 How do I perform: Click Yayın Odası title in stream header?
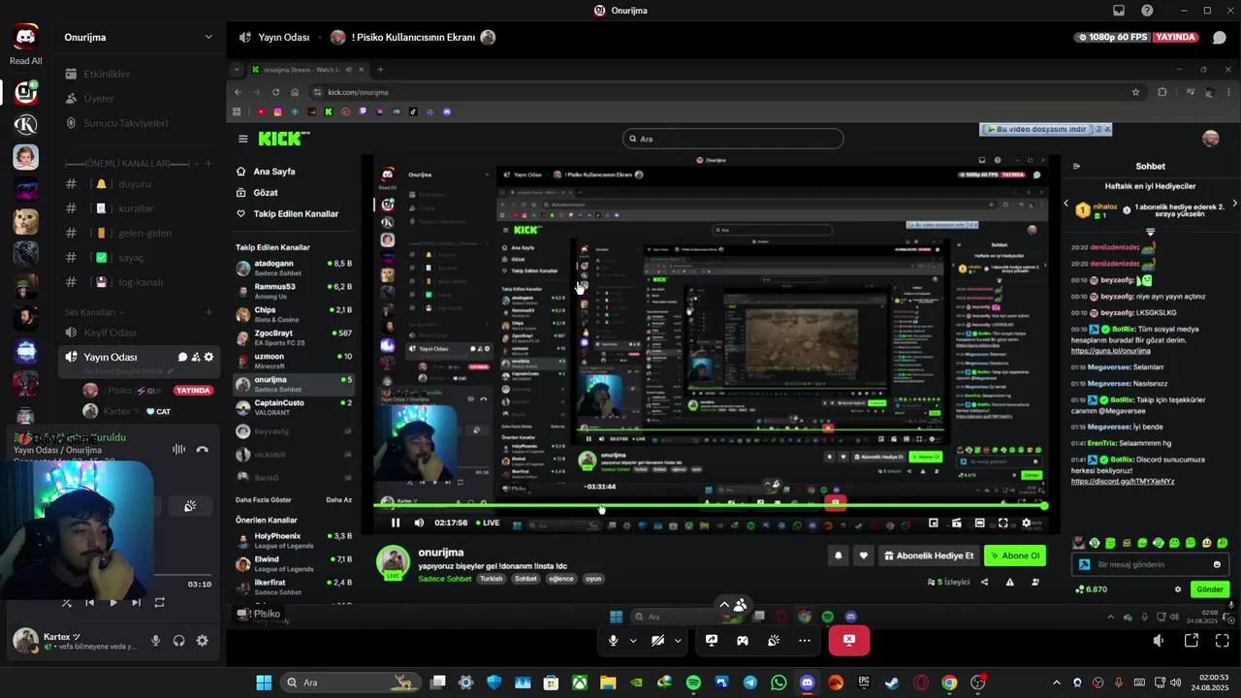pyautogui.click(x=283, y=37)
